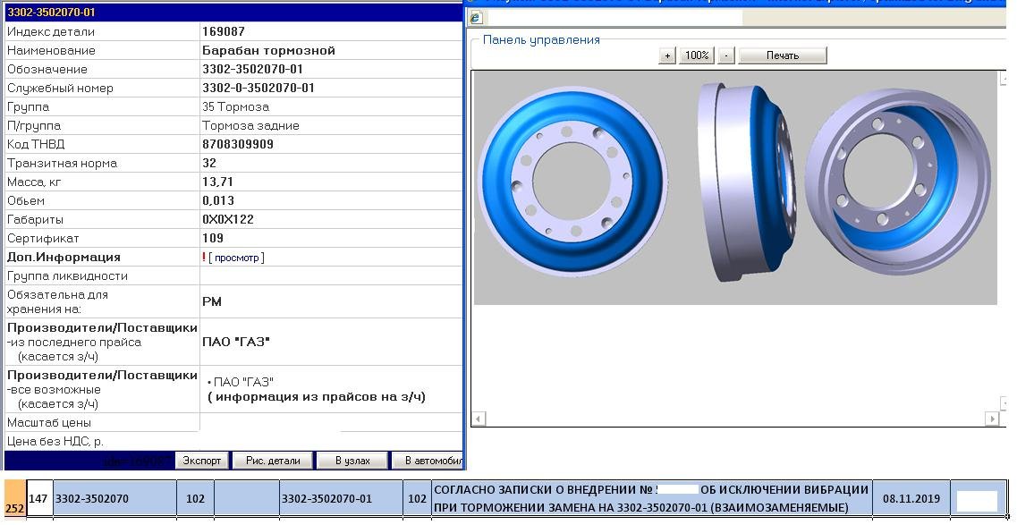The height and width of the screenshot is (525, 1017).
Task: Click the image viewer right scroll arrow
Action: click(992, 419)
